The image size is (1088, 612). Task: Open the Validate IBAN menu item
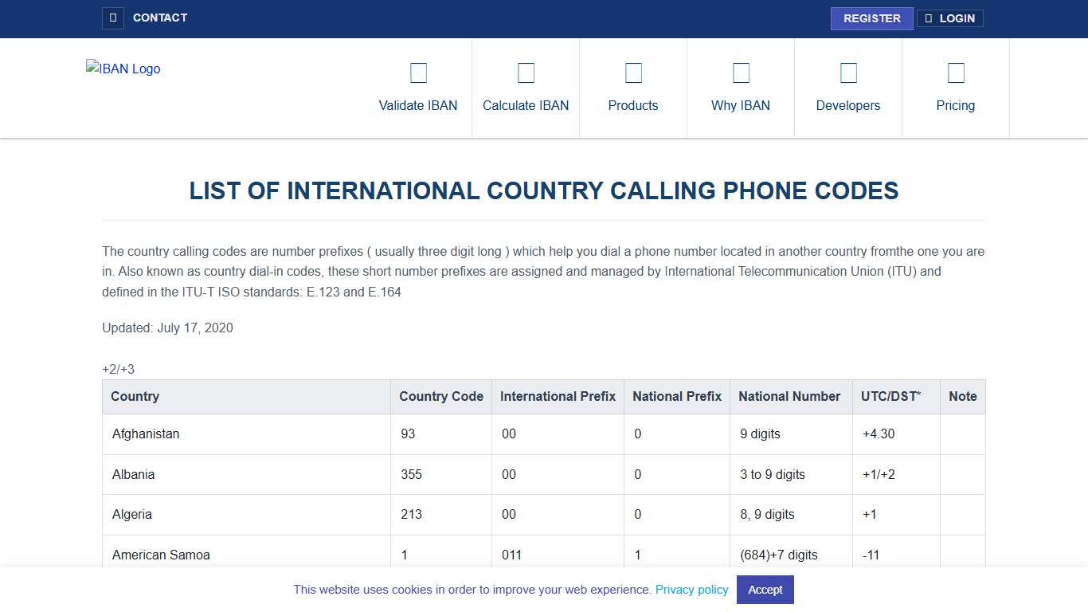[x=418, y=105]
